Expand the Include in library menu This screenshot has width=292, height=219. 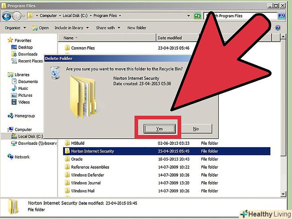(x=71, y=28)
